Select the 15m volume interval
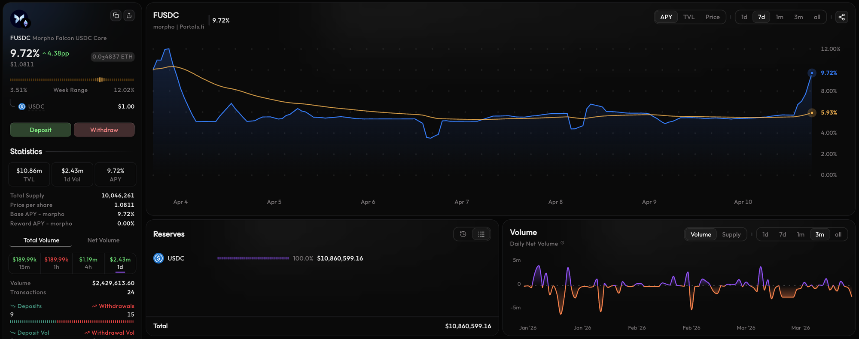The image size is (859, 339). click(x=24, y=263)
